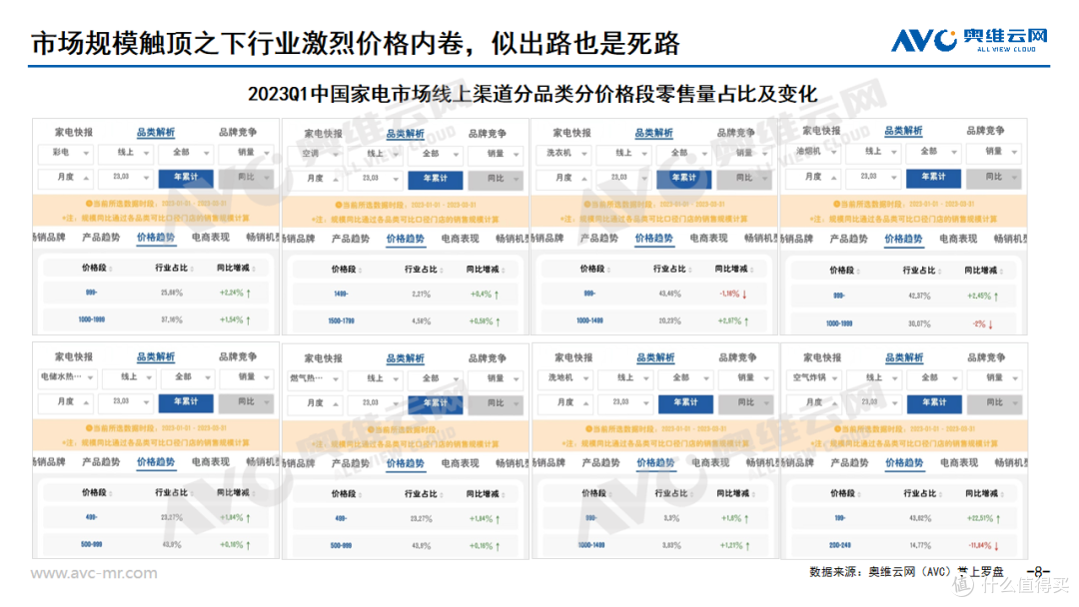Open 销量 metric selector in 燃气热 panel
The width and height of the screenshot is (1079, 607).
[x=496, y=378]
